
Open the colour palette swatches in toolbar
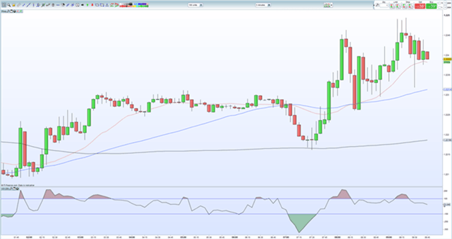click(134, 5)
